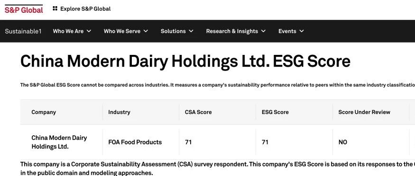Viewport: 415px width, 176px height.
Task: Expand the Who We Are chevron
Action: (x=89, y=31)
